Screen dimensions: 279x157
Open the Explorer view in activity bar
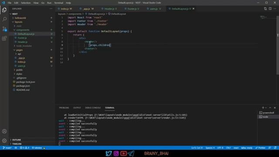pyautogui.click(x=4, y=10)
